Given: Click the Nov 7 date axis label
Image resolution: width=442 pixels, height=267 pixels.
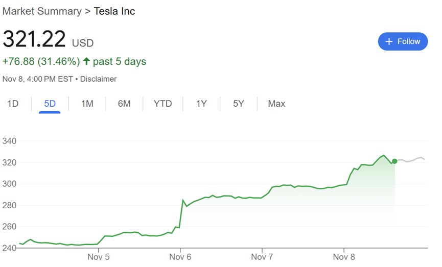Looking at the screenshot, I should (x=262, y=257).
